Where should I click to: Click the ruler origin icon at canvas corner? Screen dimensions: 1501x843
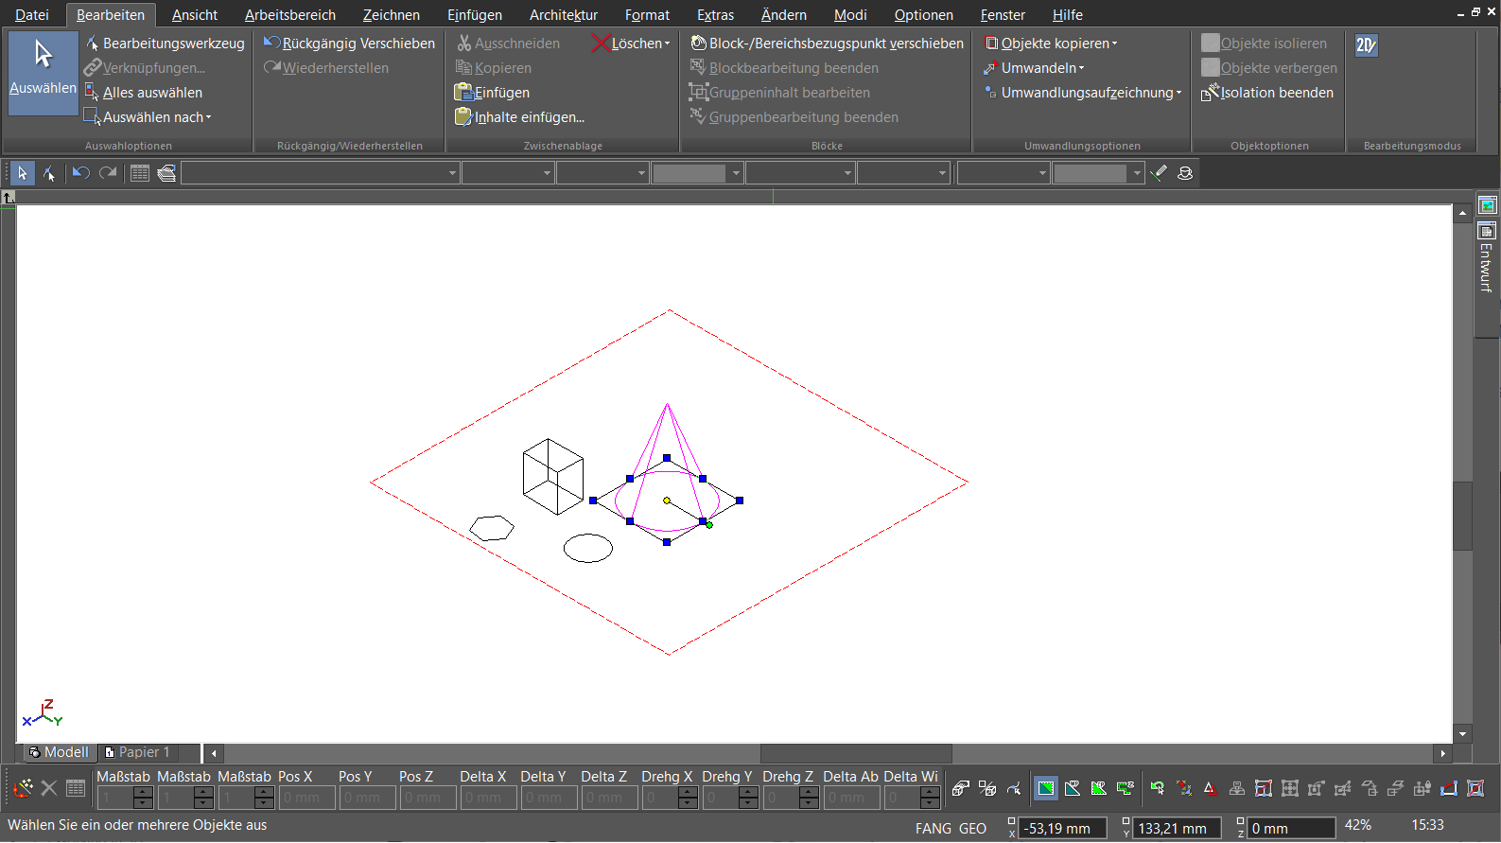pos(9,197)
